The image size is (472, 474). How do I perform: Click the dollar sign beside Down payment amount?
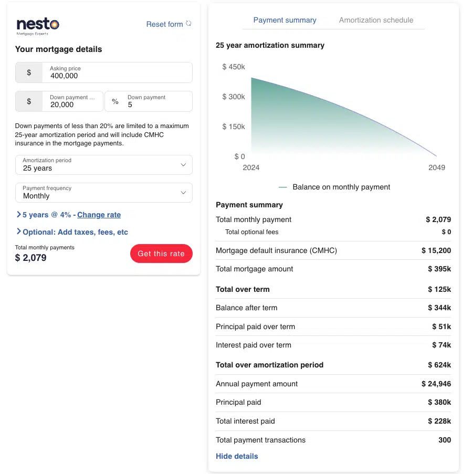tap(29, 101)
